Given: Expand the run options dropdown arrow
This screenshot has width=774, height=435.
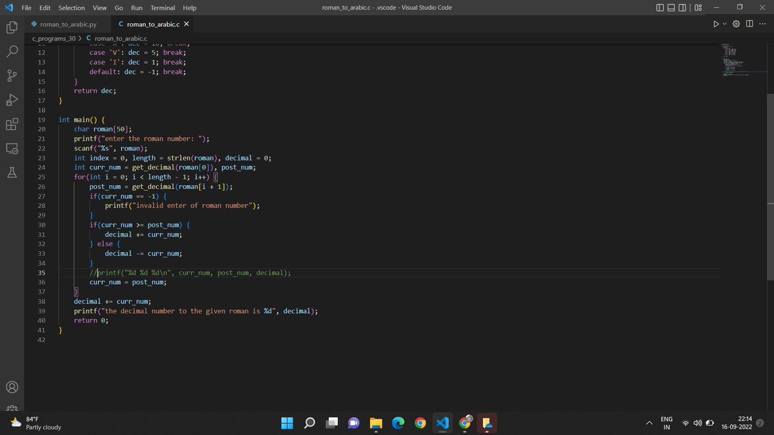Looking at the screenshot, I should (x=725, y=24).
